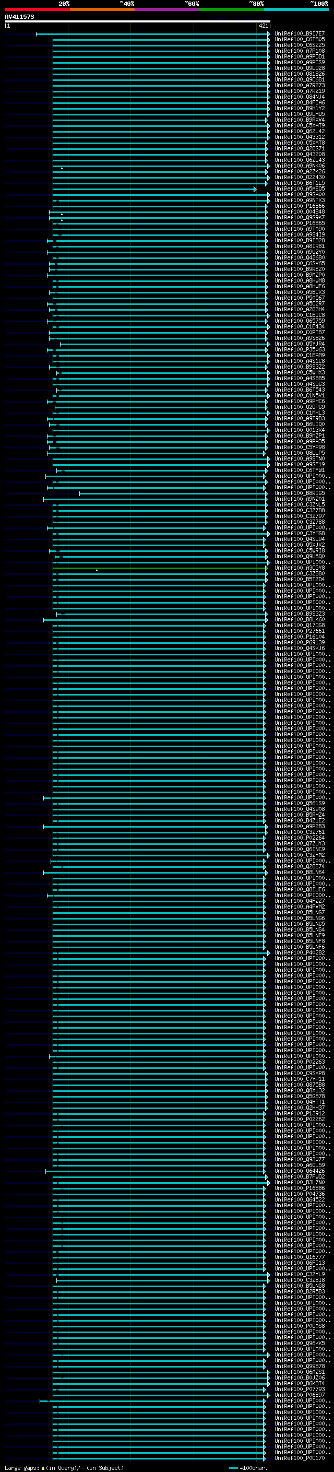The width and height of the screenshot is (334, 1472).
Task: Select the UniRef100_Q64426 label
Action: tap(300, 1171)
